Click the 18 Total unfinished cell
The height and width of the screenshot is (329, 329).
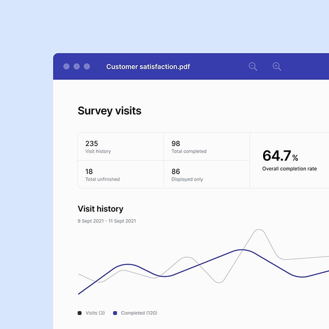pyautogui.click(x=121, y=175)
